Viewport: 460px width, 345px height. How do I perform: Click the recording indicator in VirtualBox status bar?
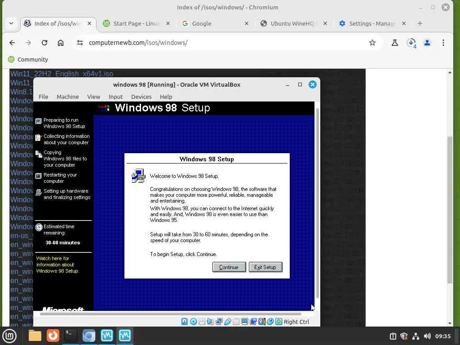coord(253,322)
